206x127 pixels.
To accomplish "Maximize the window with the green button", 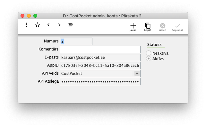I will (35, 16).
